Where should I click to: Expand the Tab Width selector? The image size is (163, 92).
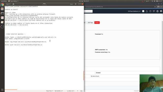pos(59,91)
